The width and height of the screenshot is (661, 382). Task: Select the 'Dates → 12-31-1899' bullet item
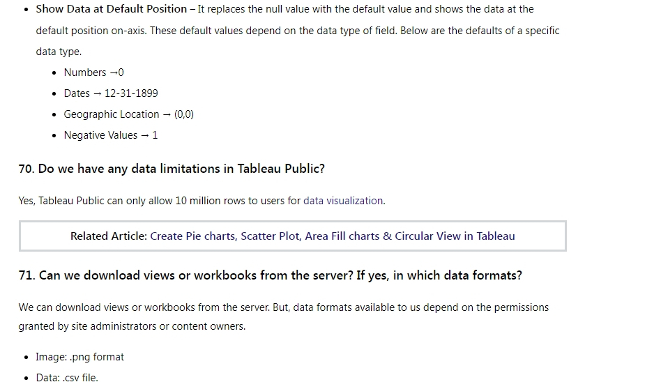(x=111, y=93)
